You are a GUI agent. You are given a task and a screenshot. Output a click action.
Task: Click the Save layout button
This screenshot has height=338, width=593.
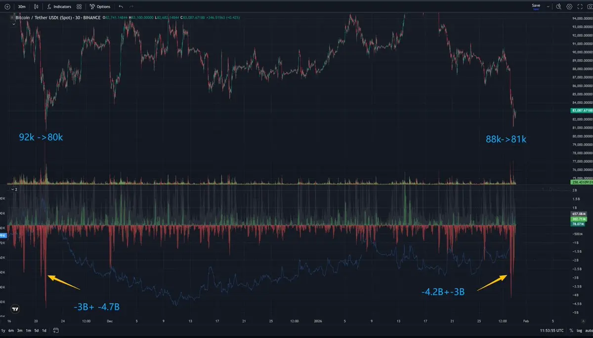tap(536, 6)
